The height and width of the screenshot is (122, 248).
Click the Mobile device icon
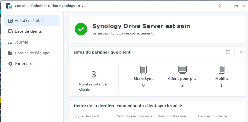point(221,70)
